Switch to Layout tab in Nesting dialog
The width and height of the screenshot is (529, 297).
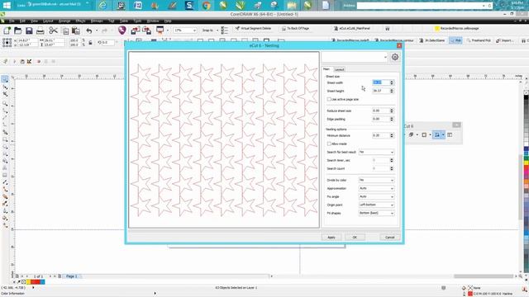[x=339, y=69]
